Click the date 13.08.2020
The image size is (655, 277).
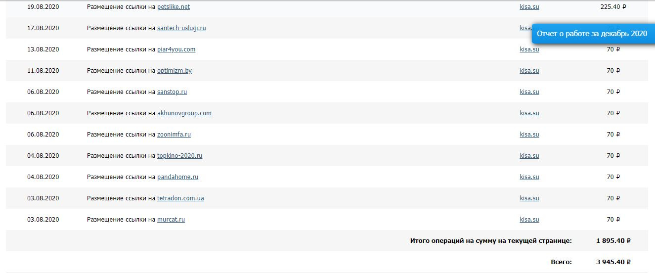pyautogui.click(x=43, y=49)
